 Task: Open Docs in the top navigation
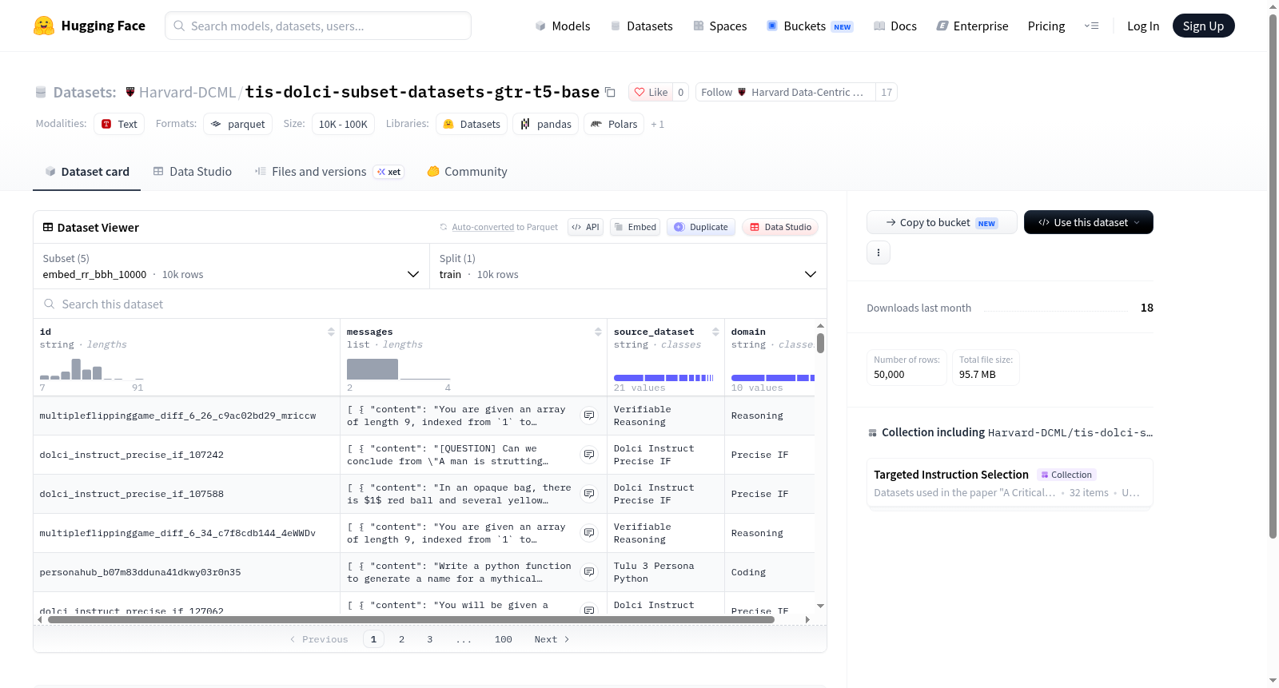pos(895,26)
